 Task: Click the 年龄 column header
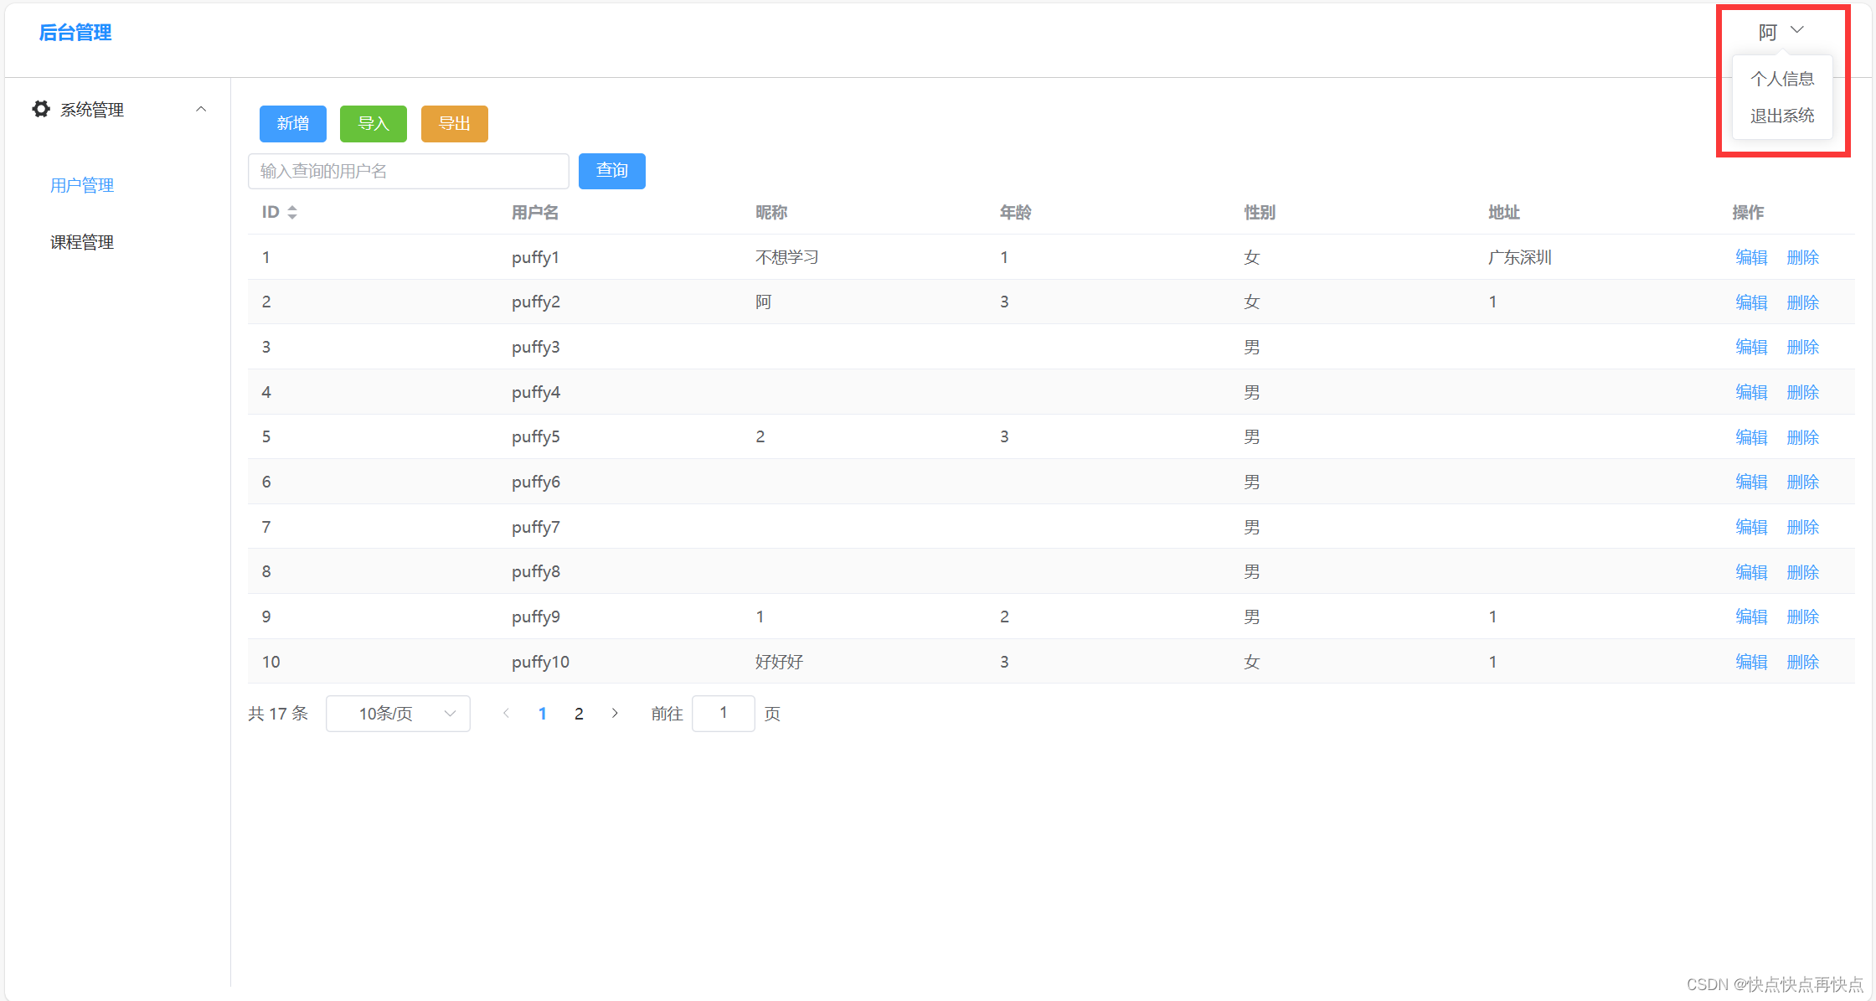[x=1016, y=213]
